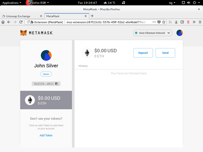Screen dimensions: 203x152
Task: Click the 0 ETH text under main balance
Action: 99,56
